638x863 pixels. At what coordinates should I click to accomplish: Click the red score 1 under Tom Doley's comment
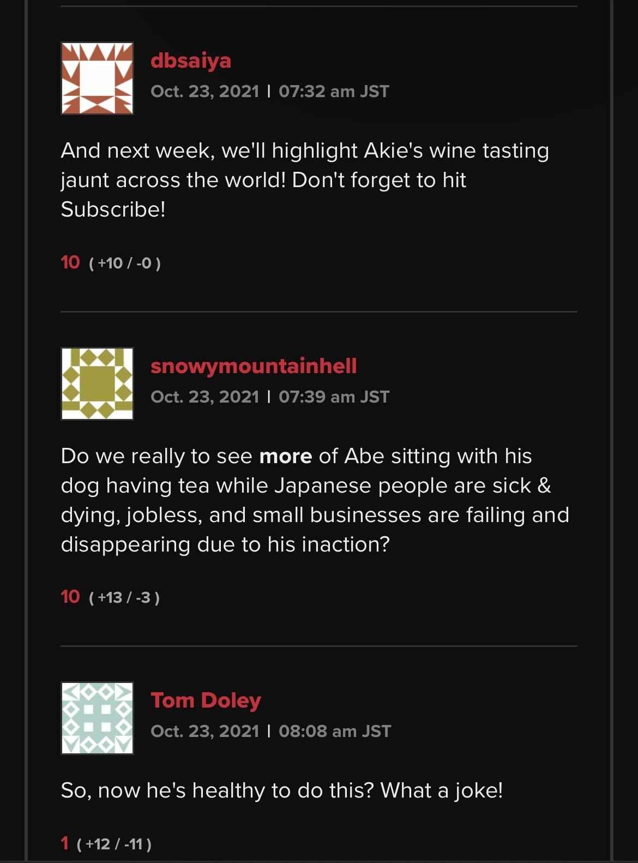pos(65,843)
